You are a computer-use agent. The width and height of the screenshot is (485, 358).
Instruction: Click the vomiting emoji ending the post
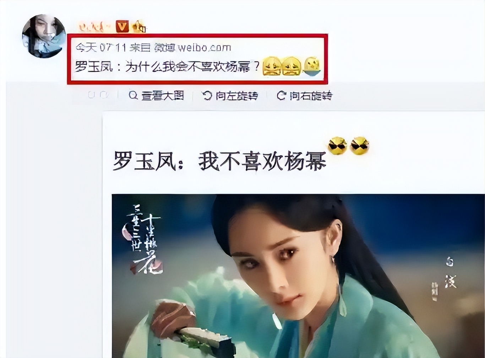click(x=312, y=66)
